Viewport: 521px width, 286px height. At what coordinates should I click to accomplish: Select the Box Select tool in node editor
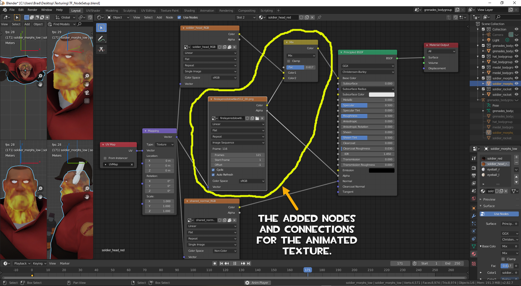pos(101,28)
